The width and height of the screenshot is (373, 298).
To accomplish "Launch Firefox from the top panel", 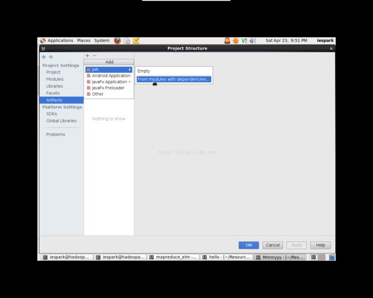I will pyautogui.click(x=117, y=41).
